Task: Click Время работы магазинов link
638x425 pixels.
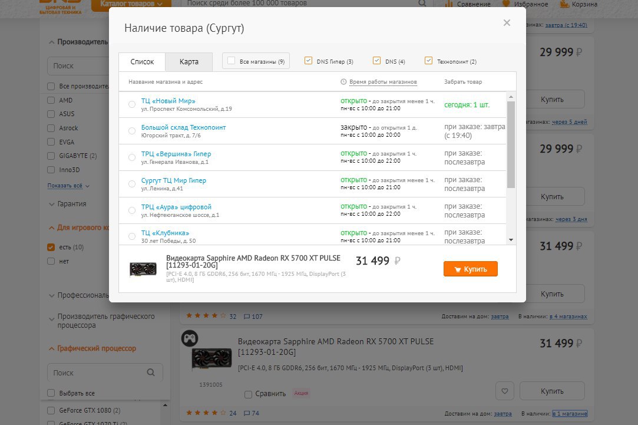Action: tap(383, 82)
